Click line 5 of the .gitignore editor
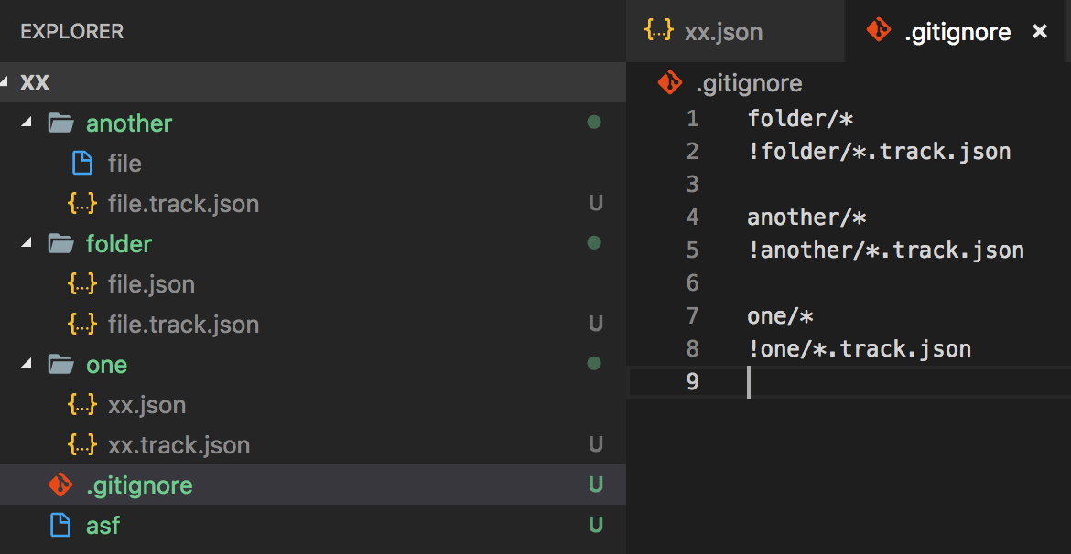This screenshot has height=554, width=1071. coord(885,250)
